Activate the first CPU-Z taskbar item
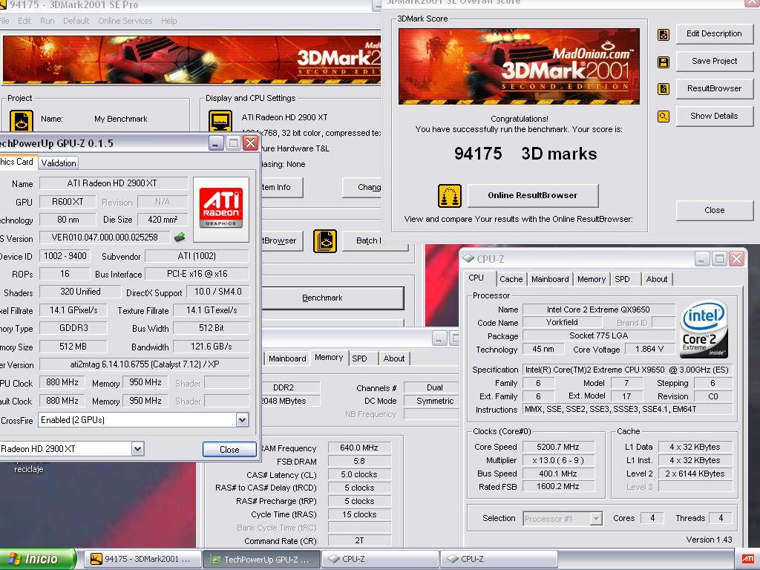The width and height of the screenshot is (760, 570). pyautogui.click(x=380, y=559)
